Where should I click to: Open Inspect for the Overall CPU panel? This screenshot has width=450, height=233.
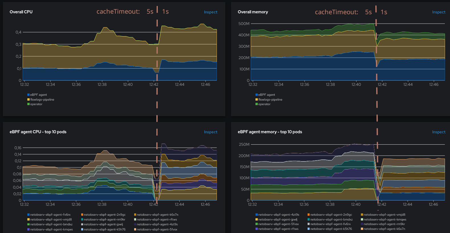click(x=210, y=12)
